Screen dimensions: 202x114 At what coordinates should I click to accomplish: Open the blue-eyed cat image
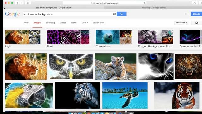click(x=156, y=66)
